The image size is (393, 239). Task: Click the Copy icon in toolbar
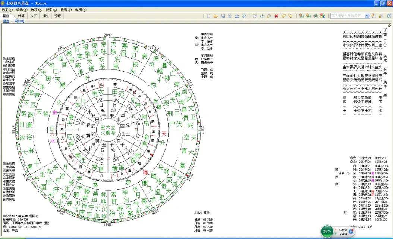coord(255,16)
